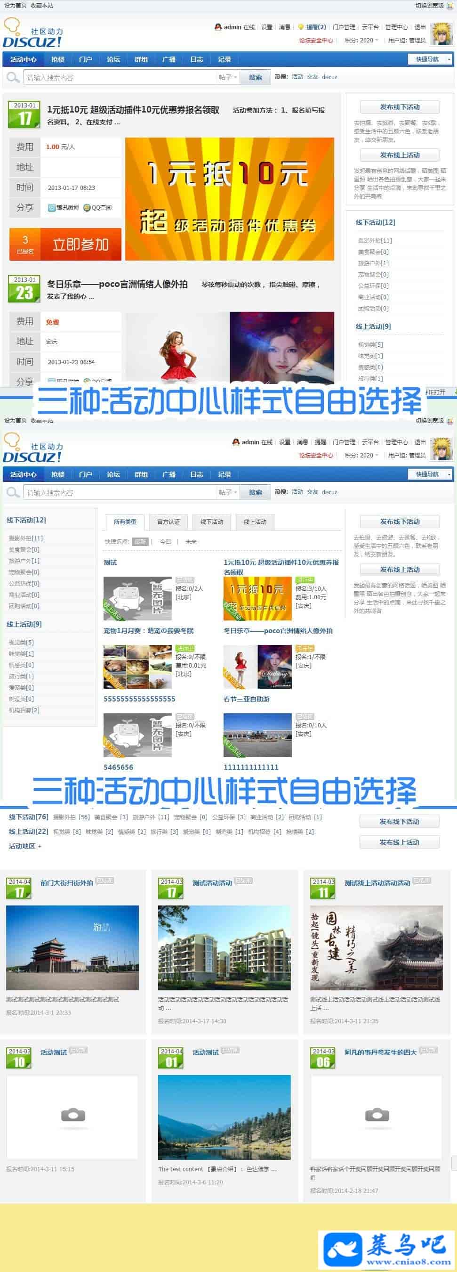Filter by 美食聚会 [3]
The width and height of the screenshot is (457, 1272).
[111, 817]
